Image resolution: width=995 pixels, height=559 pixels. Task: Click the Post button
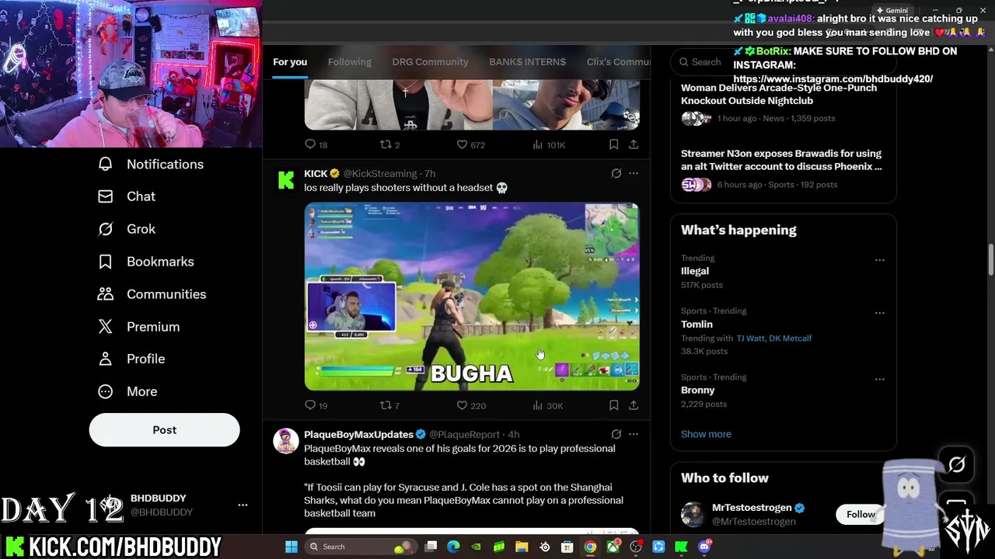click(x=164, y=430)
